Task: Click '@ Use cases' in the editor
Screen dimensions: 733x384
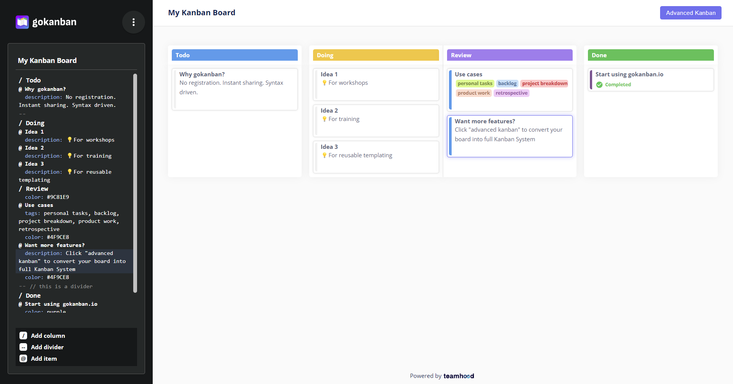Action: 36,205
